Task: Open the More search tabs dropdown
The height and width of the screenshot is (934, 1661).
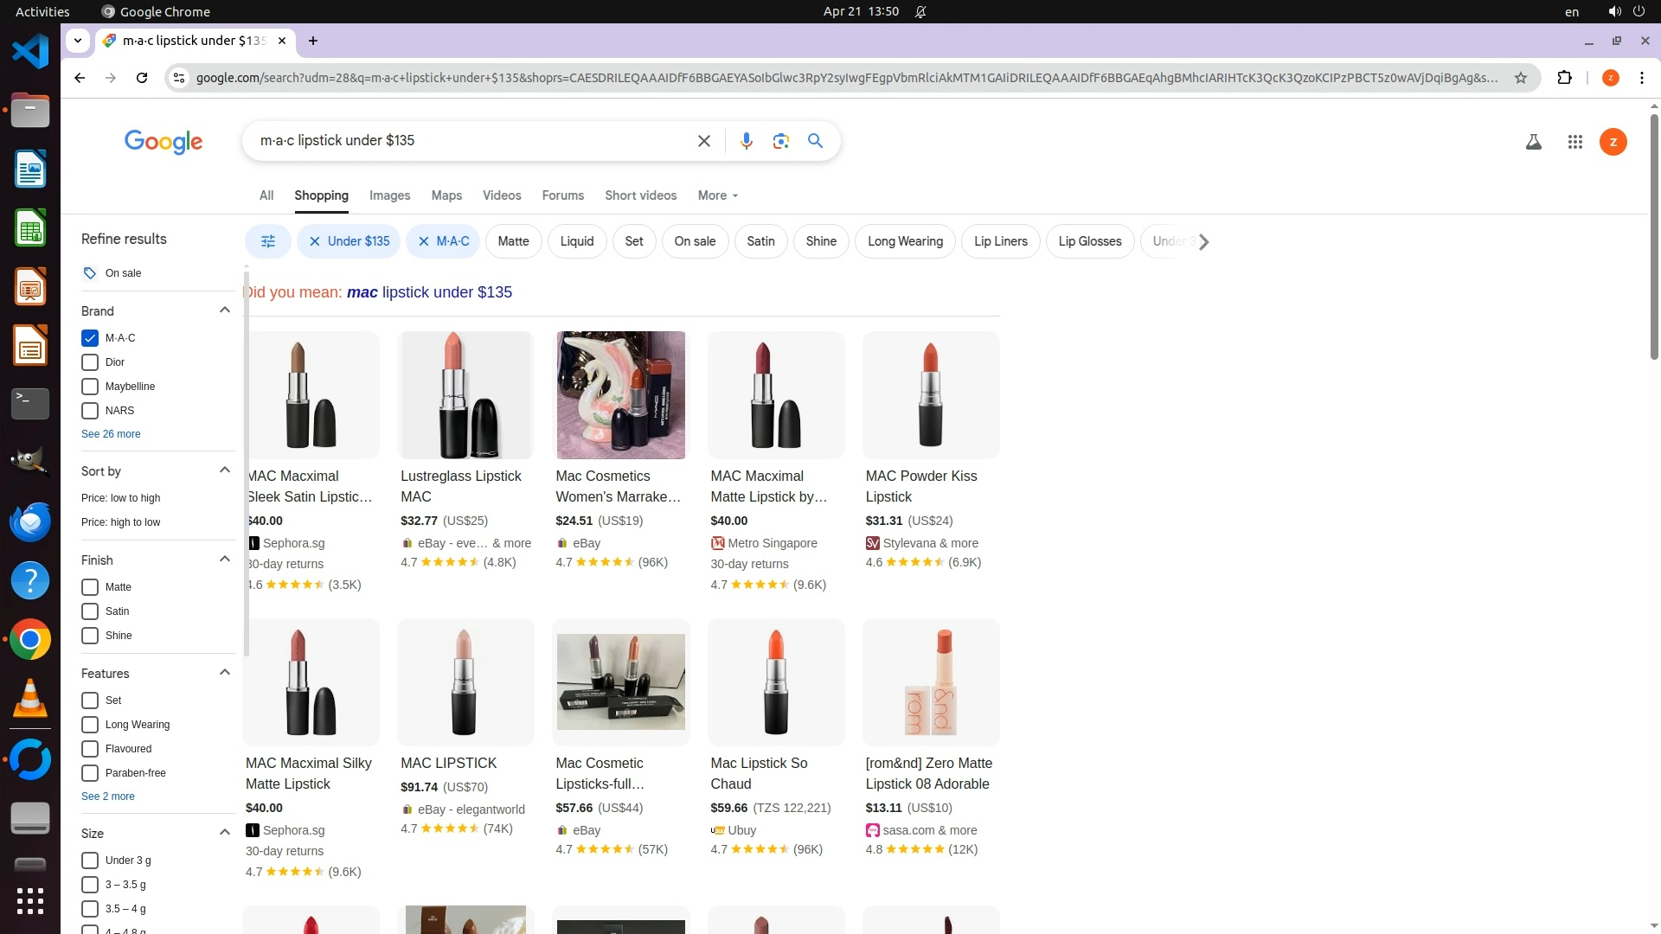Action: coord(717,195)
